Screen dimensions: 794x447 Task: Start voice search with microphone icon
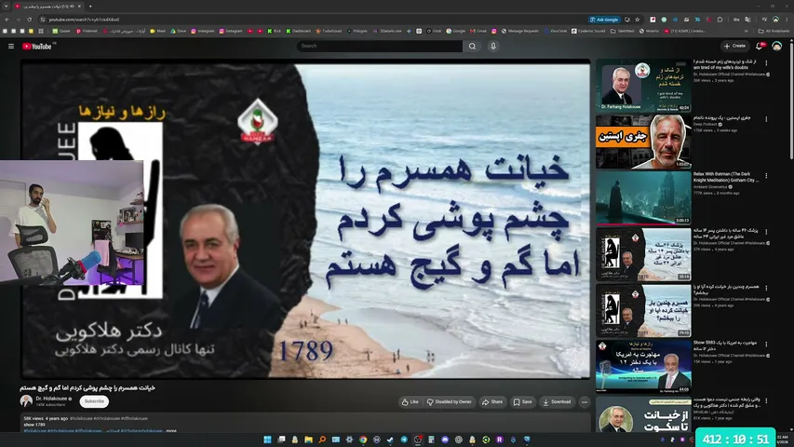(493, 47)
